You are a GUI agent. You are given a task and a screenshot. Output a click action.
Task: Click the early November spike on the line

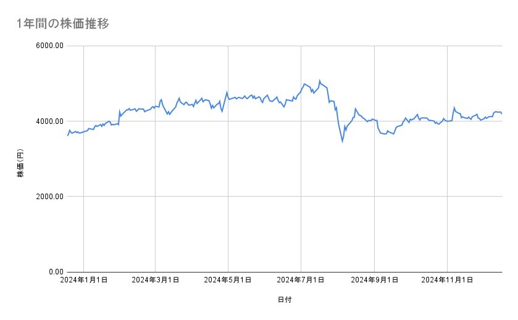coord(454,107)
